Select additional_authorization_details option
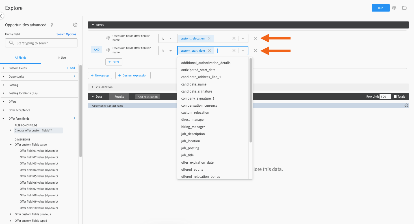The width and height of the screenshot is (414, 224). (206, 63)
